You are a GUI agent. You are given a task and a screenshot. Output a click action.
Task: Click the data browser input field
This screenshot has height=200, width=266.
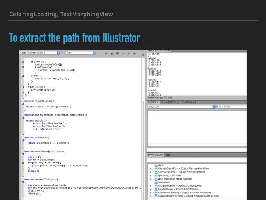[x=197, y=160]
